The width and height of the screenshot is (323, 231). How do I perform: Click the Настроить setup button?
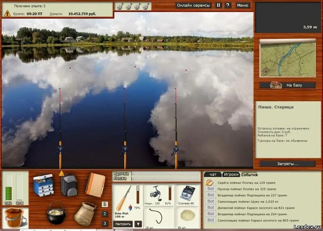tap(123, 224)
